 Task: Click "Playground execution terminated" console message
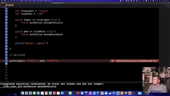coord(52,84)
